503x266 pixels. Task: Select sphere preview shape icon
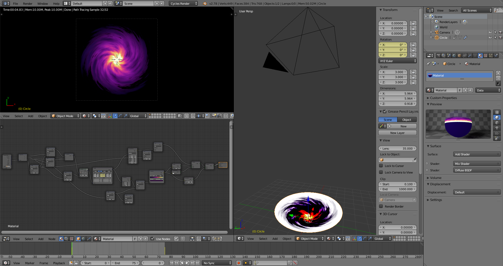tap(497, 117)
